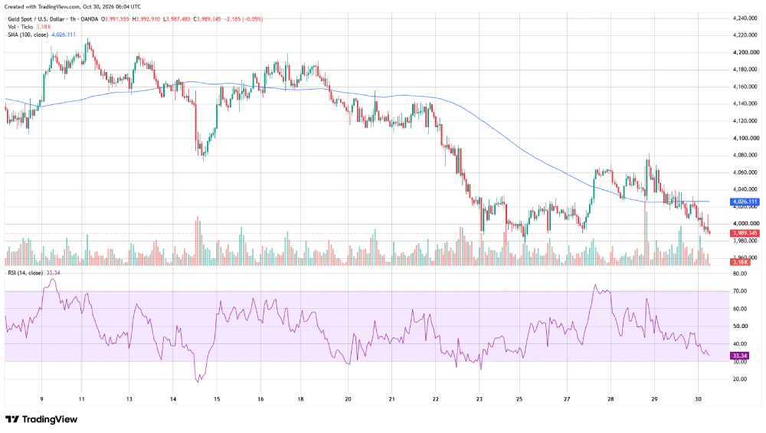This screenshot has height=433, width=766.
Task: Click date label 23 on time axis
Action: (x=480, y=399)
